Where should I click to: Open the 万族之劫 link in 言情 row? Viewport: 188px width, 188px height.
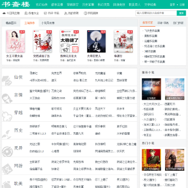[56, 91]
